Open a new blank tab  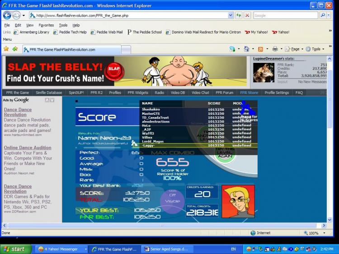point(126,50)
